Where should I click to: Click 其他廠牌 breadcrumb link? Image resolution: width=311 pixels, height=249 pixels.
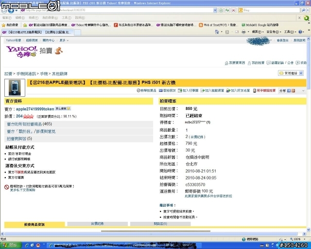(x=60, y=74)
